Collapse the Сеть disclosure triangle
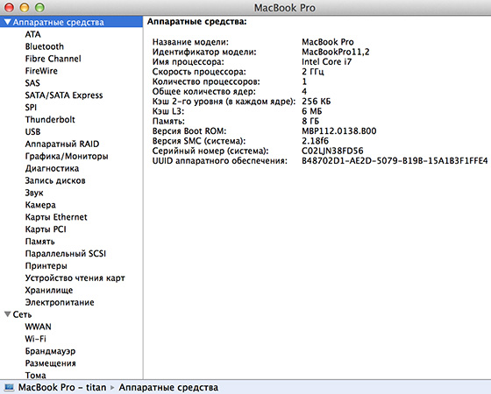491x394 pixels. click(8, 314)
